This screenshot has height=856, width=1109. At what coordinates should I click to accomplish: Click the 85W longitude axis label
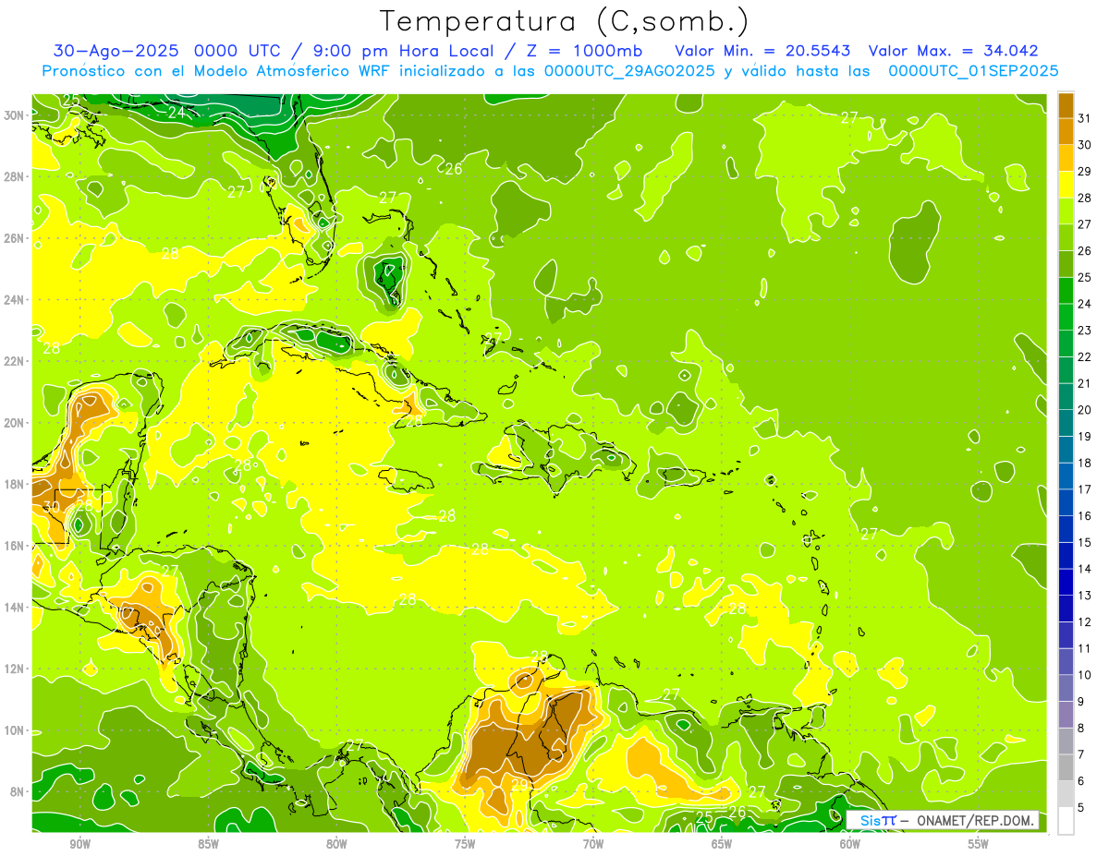208,844
